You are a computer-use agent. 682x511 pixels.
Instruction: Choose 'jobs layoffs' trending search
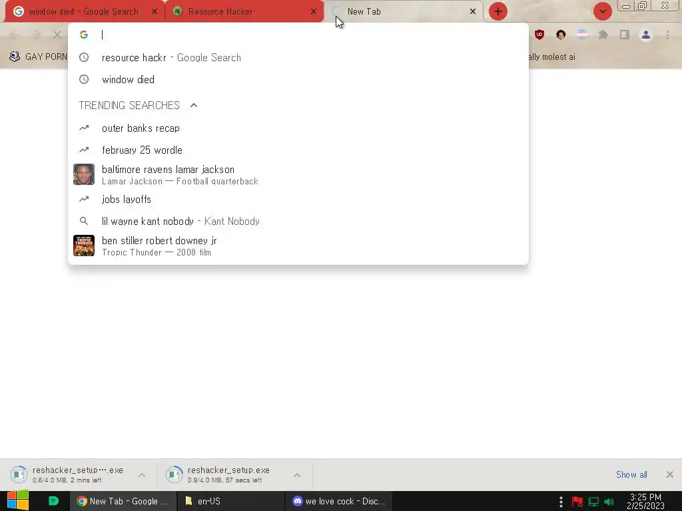pyautogui.click(x=298, y=199)
